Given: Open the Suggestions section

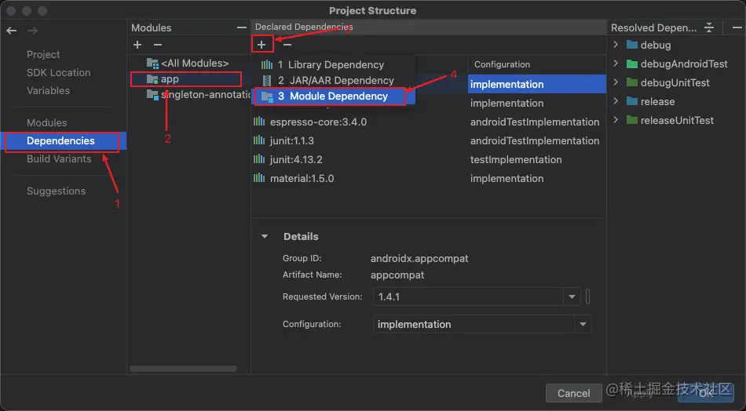Looking at the screenshot, I should (x=56, y=191).
